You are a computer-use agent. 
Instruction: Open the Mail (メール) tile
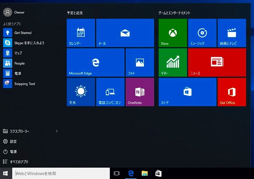(x=125, y=33)
